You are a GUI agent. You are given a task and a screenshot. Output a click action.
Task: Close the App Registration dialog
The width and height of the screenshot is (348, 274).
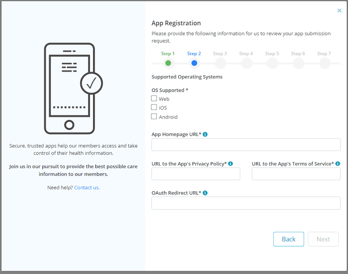[x=339, y=10]
